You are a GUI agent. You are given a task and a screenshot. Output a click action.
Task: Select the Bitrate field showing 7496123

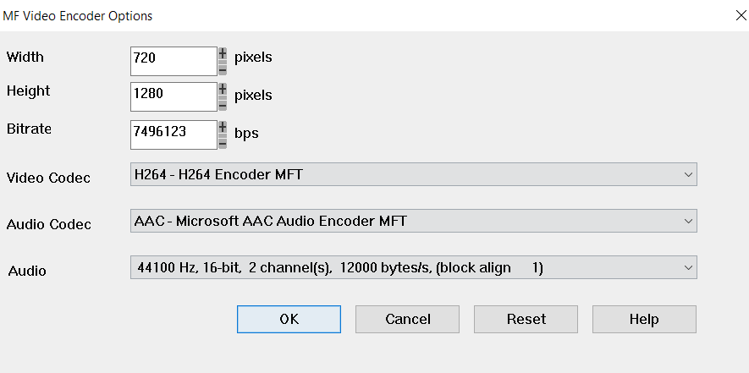[173, 134]
